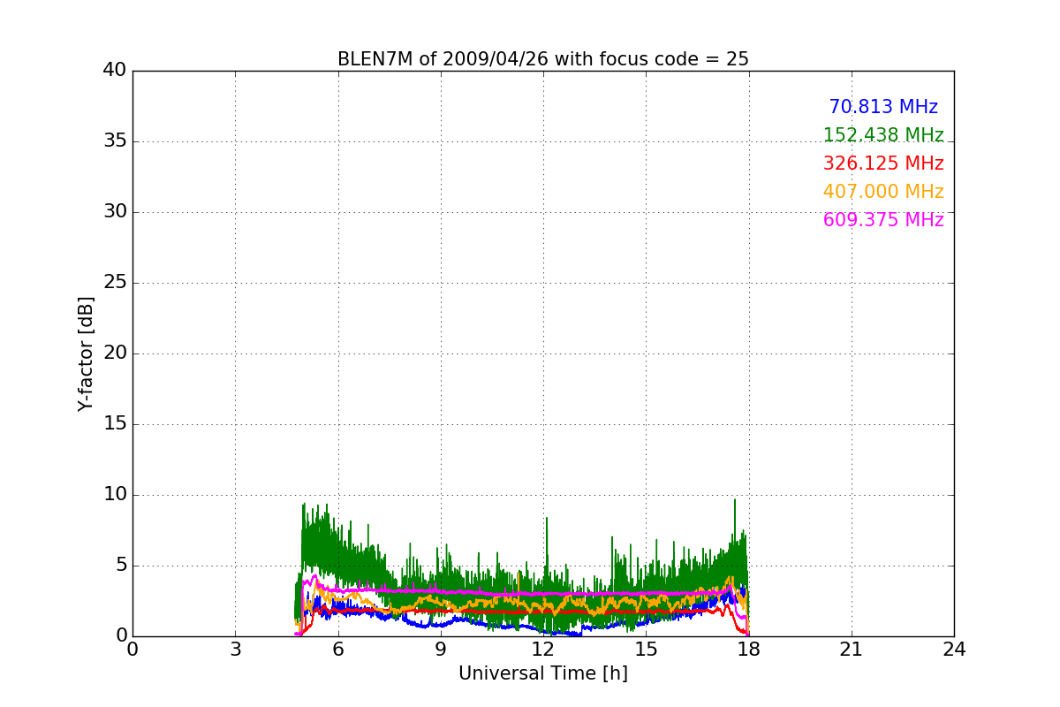Click y-axis tick value 40
This screenshot has width=1060, height=707.
tap(115, 71)
